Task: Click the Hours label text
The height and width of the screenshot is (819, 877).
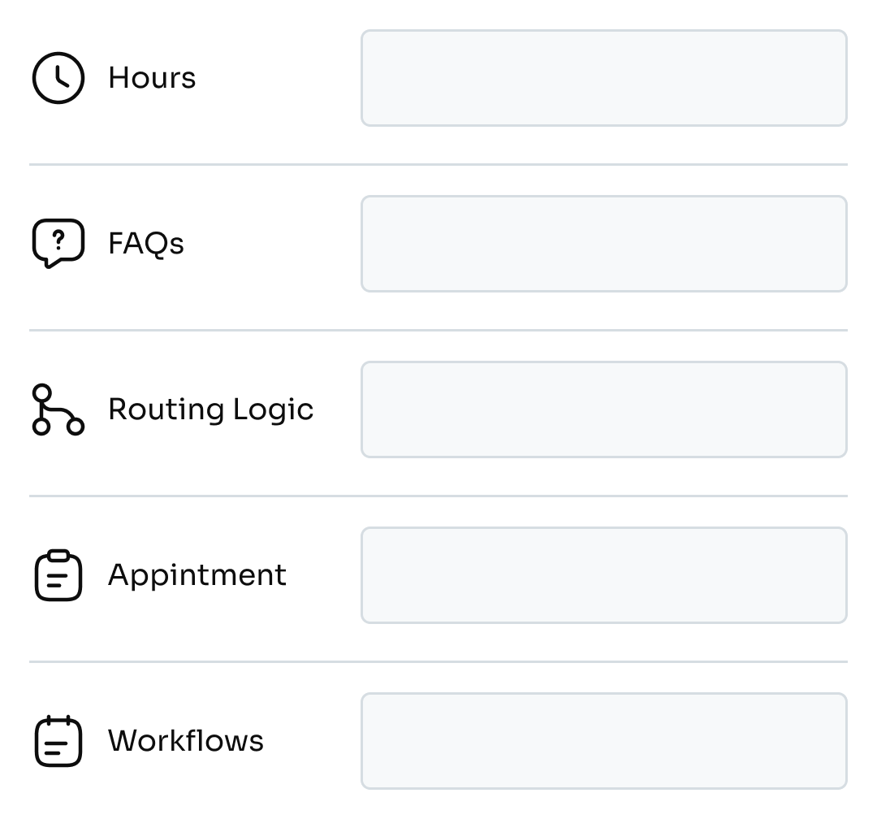Action: click(151, 78)
